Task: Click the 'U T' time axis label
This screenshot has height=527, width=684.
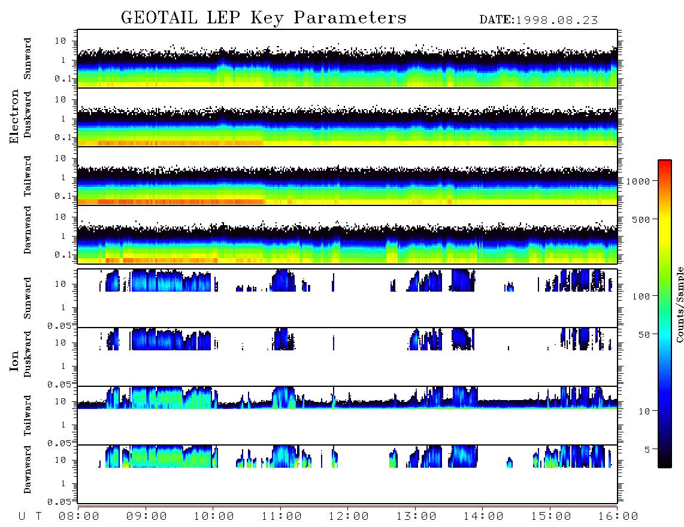Action: click(30, 516)
